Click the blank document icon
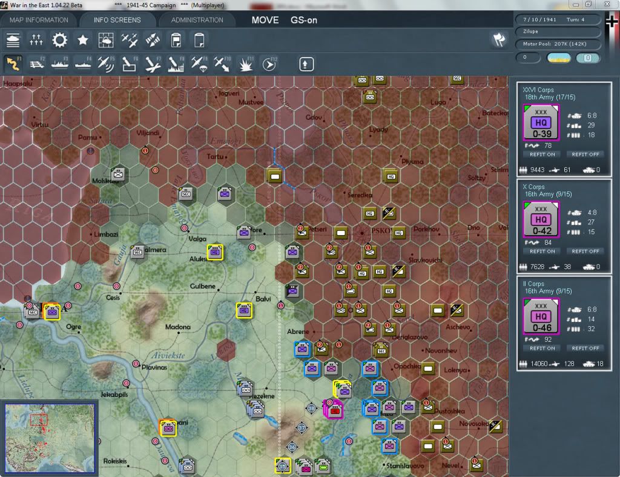 199,40
